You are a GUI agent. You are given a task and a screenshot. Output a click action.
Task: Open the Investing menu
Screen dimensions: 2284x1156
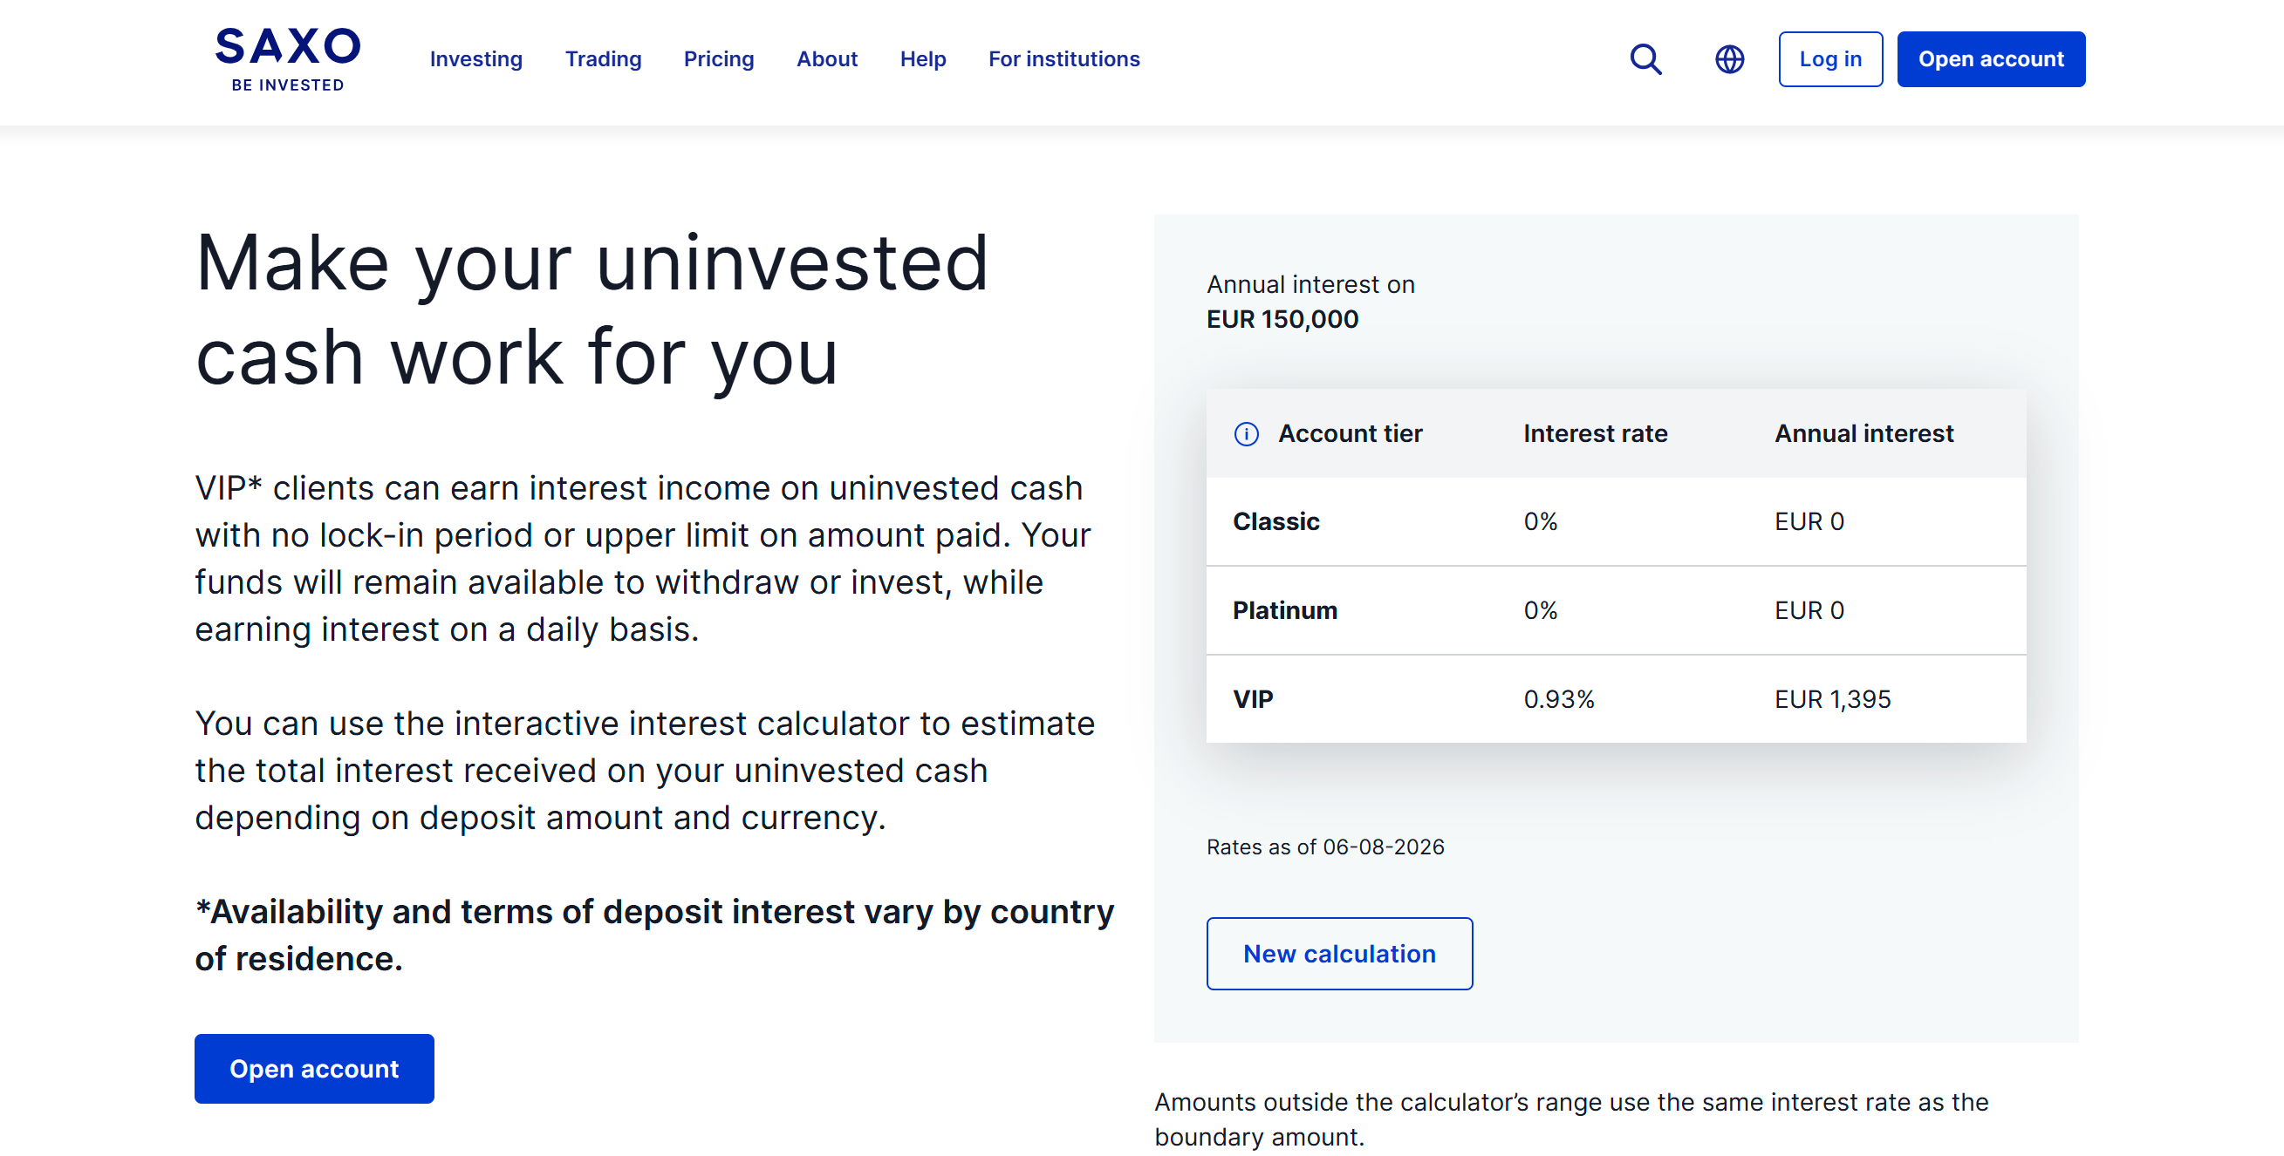[476, 59]
